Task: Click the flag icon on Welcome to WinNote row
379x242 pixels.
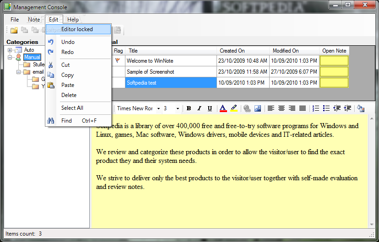Action: point(118,60)
